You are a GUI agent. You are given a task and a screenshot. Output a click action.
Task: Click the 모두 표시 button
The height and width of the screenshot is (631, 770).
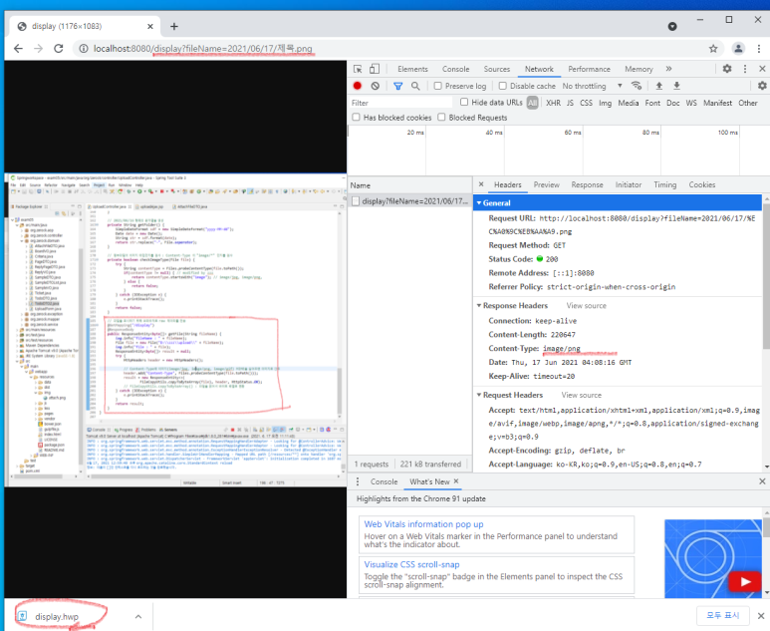[x=723, y=615]
